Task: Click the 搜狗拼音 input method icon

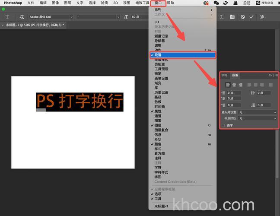Action: pos(264,3)
